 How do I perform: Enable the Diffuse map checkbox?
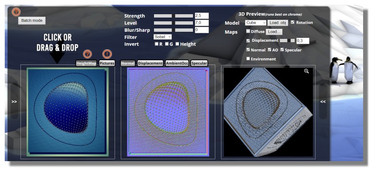[248, 31]
